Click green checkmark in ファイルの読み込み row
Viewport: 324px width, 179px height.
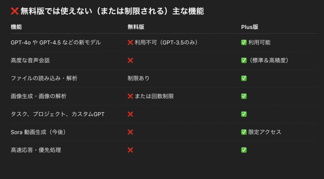click(244, 78)
